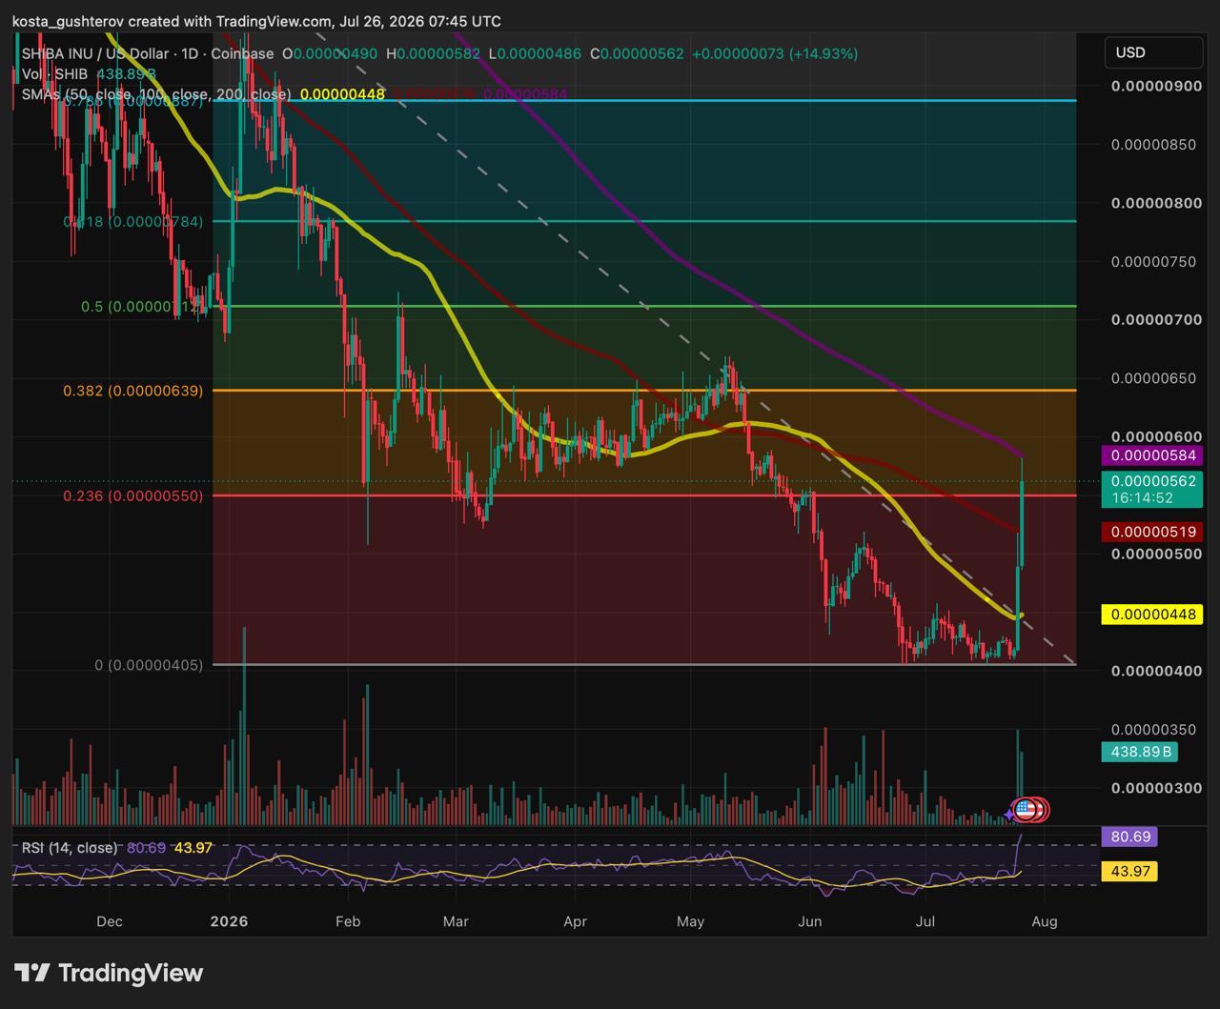Click the dark red 100 SMA label 0.00000519
This screenshot has height=1009, width=1220.
point(1153,532)
